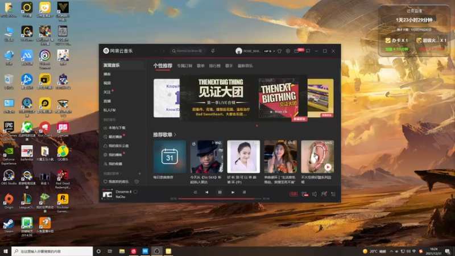
Task: Like the song Deserve It
Action: [135, 192]
